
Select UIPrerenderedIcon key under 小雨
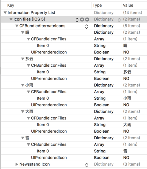point(49,105)
